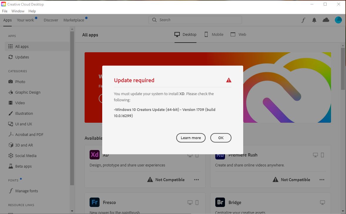Screen dimensions: 346x214
Task: Open the Video category label
Action: (x=20, y=103)
